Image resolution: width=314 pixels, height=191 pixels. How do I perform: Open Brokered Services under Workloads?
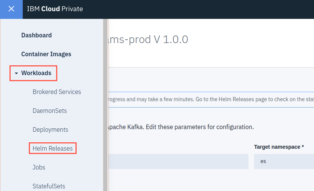(57, 92)
